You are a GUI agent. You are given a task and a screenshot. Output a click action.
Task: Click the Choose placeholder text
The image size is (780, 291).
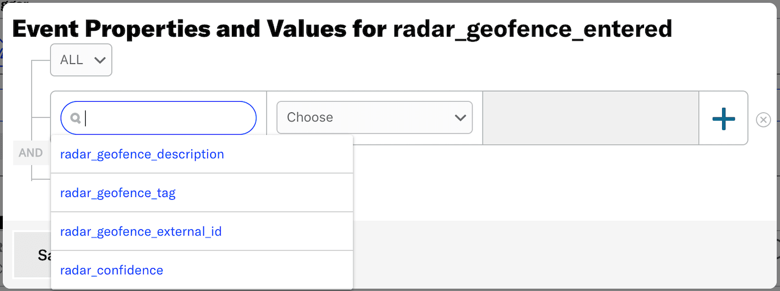click(x=310, y=117)
